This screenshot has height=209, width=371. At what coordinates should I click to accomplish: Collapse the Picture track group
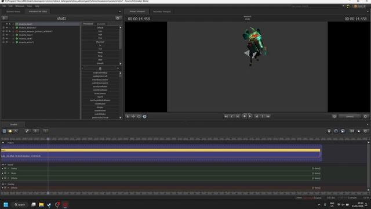(x=3, y=143)
